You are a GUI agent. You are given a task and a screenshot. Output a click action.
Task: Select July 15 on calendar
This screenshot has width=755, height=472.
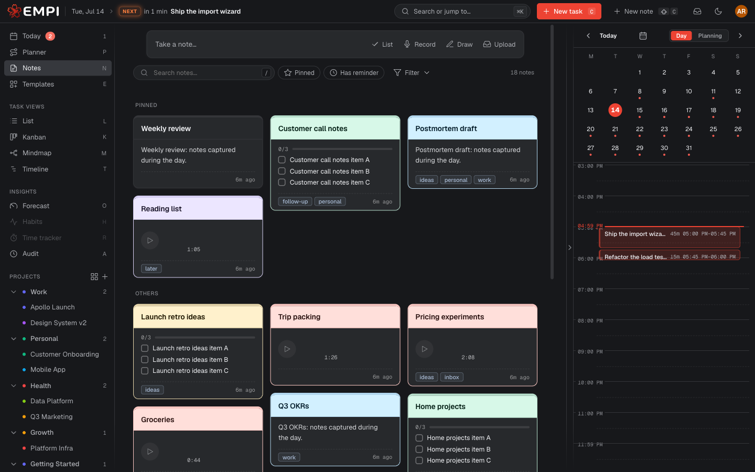640,111
